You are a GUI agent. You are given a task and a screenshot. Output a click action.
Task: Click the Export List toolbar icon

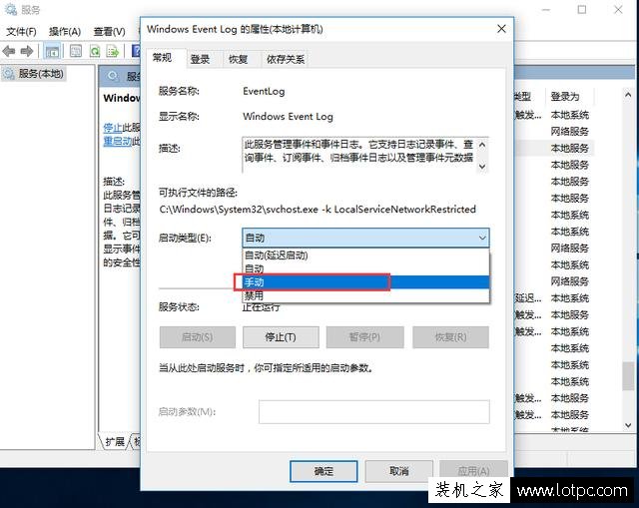pos(113,51)
